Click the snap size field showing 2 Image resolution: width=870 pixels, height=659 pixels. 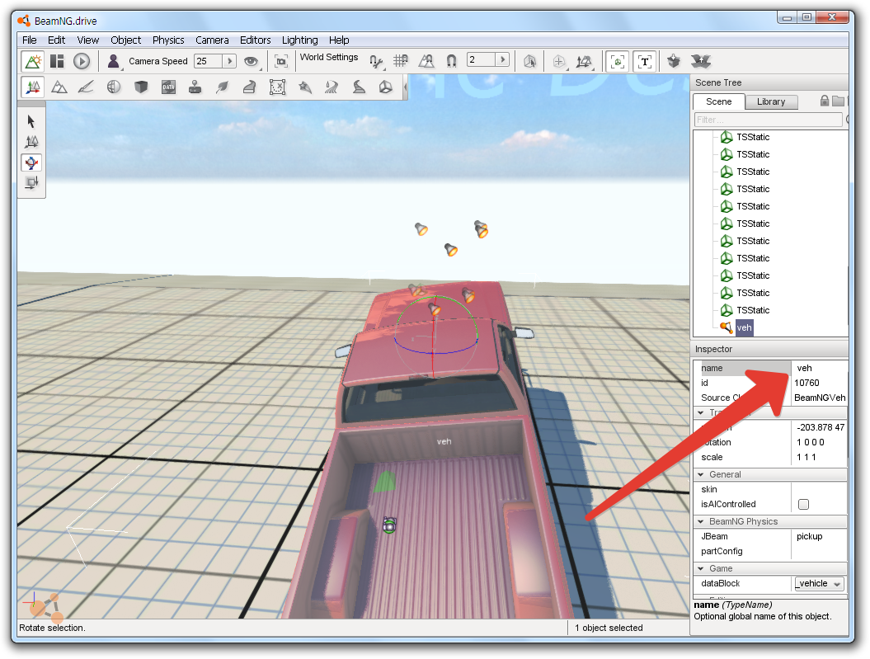pyautogui.click(x=481, y=60)
